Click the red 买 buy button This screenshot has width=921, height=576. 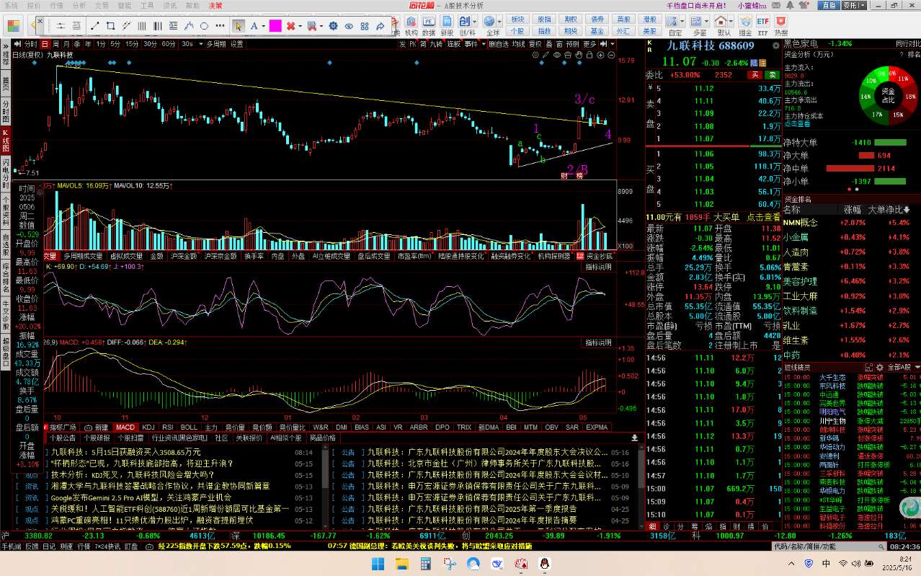(754, 74)
